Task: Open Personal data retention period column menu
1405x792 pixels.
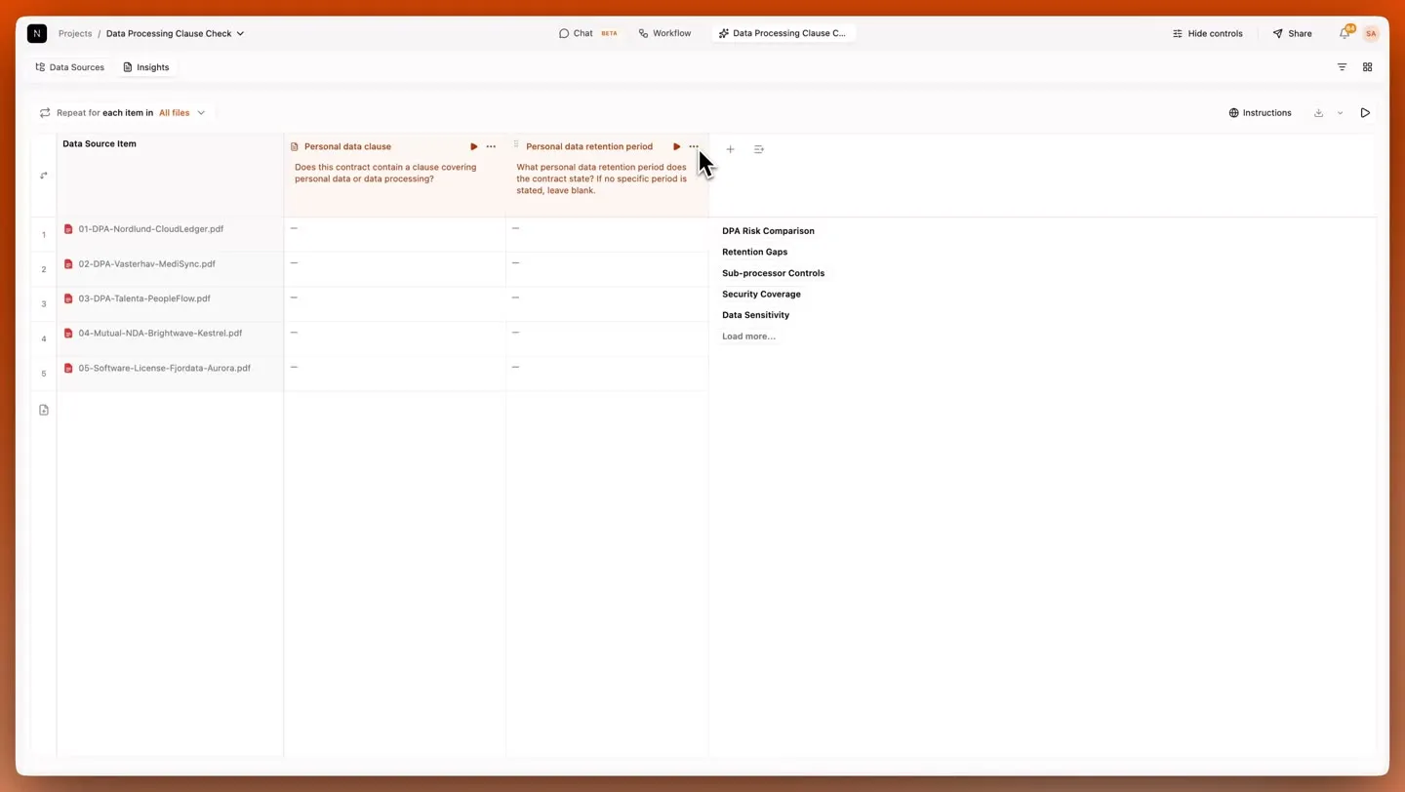Action: (694, 146)
